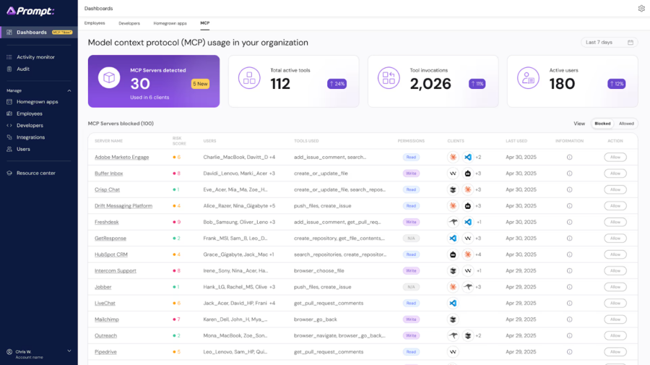Click the MCP Servers detected cube icon
Viewport: 650px width, 365px height.
(109, 77)
